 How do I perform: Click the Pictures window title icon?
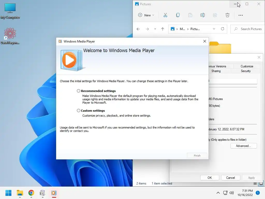coord(137,4)
